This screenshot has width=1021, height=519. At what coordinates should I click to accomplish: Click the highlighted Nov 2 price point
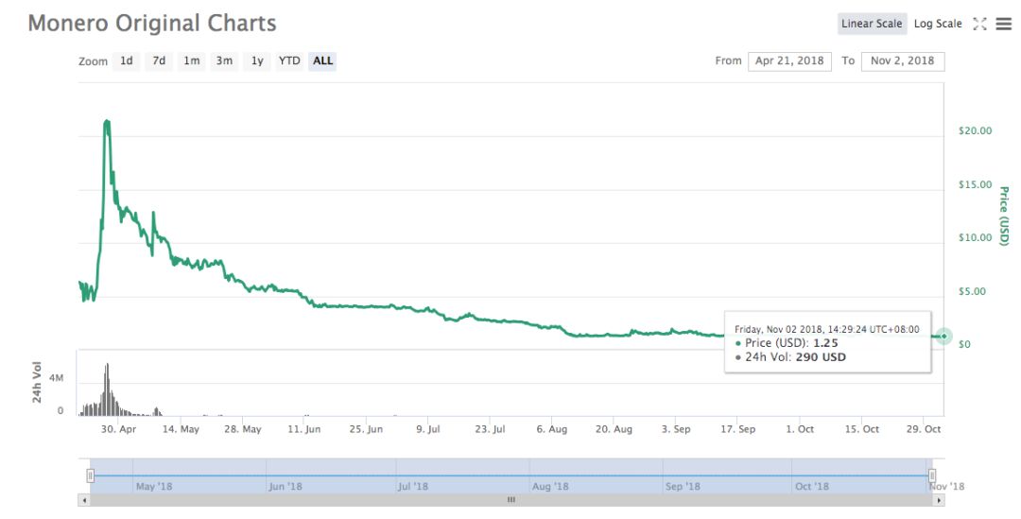[944, 336]
